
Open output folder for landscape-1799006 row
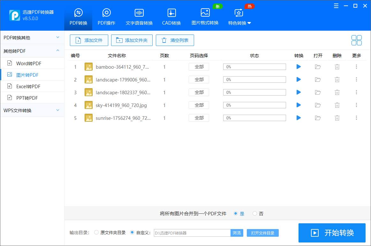pos(318,80)
